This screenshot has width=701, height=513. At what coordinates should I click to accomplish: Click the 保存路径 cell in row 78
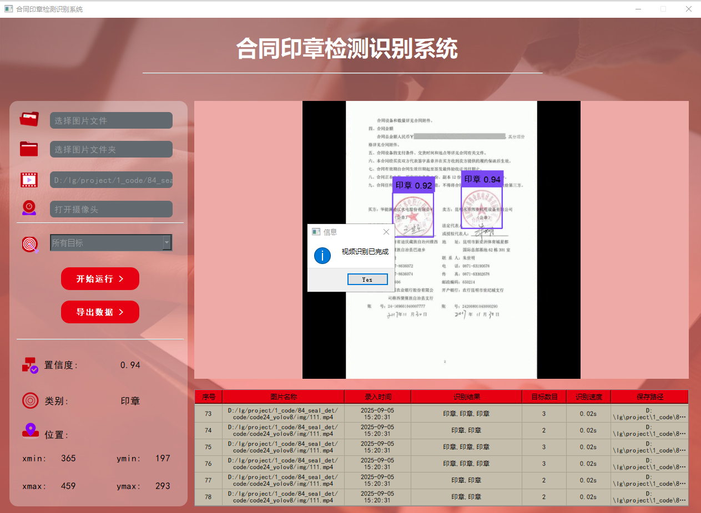(x=649, y=497)
